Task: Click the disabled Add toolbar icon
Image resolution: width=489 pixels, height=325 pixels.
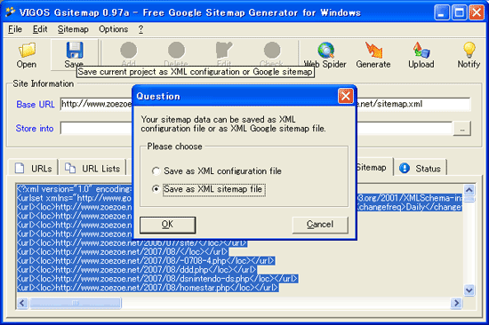Action: coord(129,50)
